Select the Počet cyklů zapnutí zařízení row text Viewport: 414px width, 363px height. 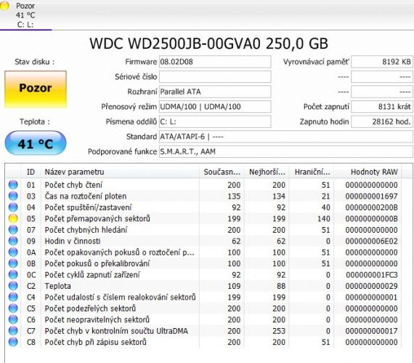click(92, 275)
